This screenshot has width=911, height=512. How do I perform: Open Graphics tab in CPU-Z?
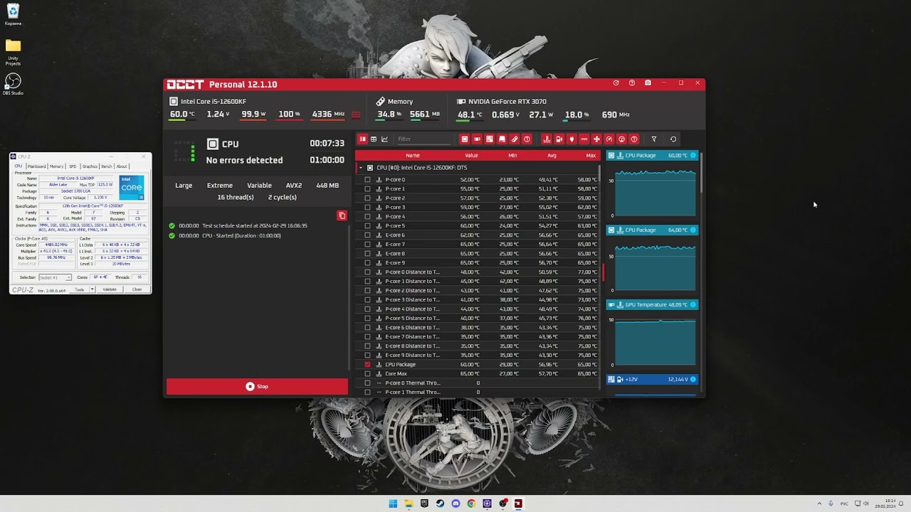90,166
